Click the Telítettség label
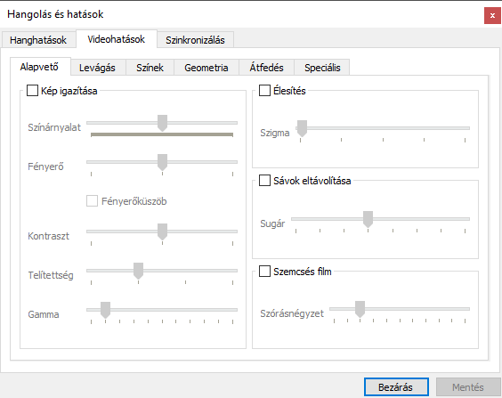Viewport: 502px width, 398px height. [51, 275]
